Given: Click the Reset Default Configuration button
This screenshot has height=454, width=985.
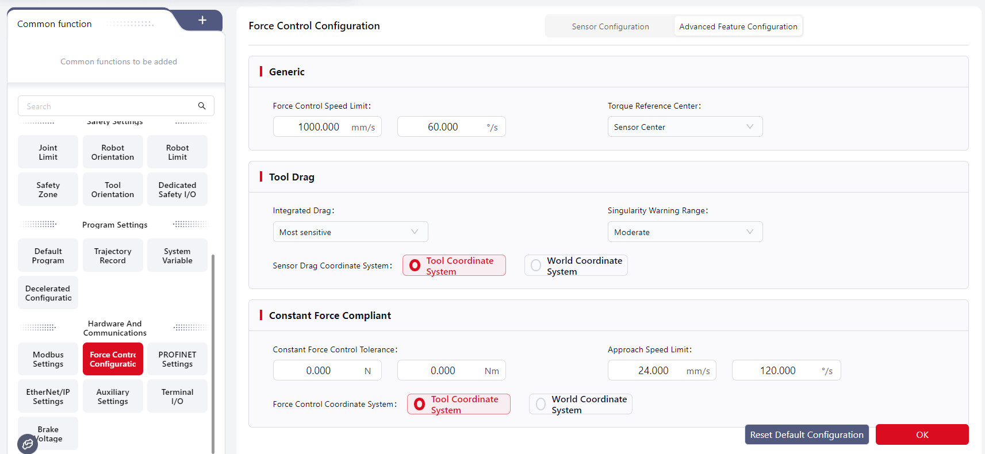Looking at the screenshot, I should pyautogui.click(x=806, y=435).
